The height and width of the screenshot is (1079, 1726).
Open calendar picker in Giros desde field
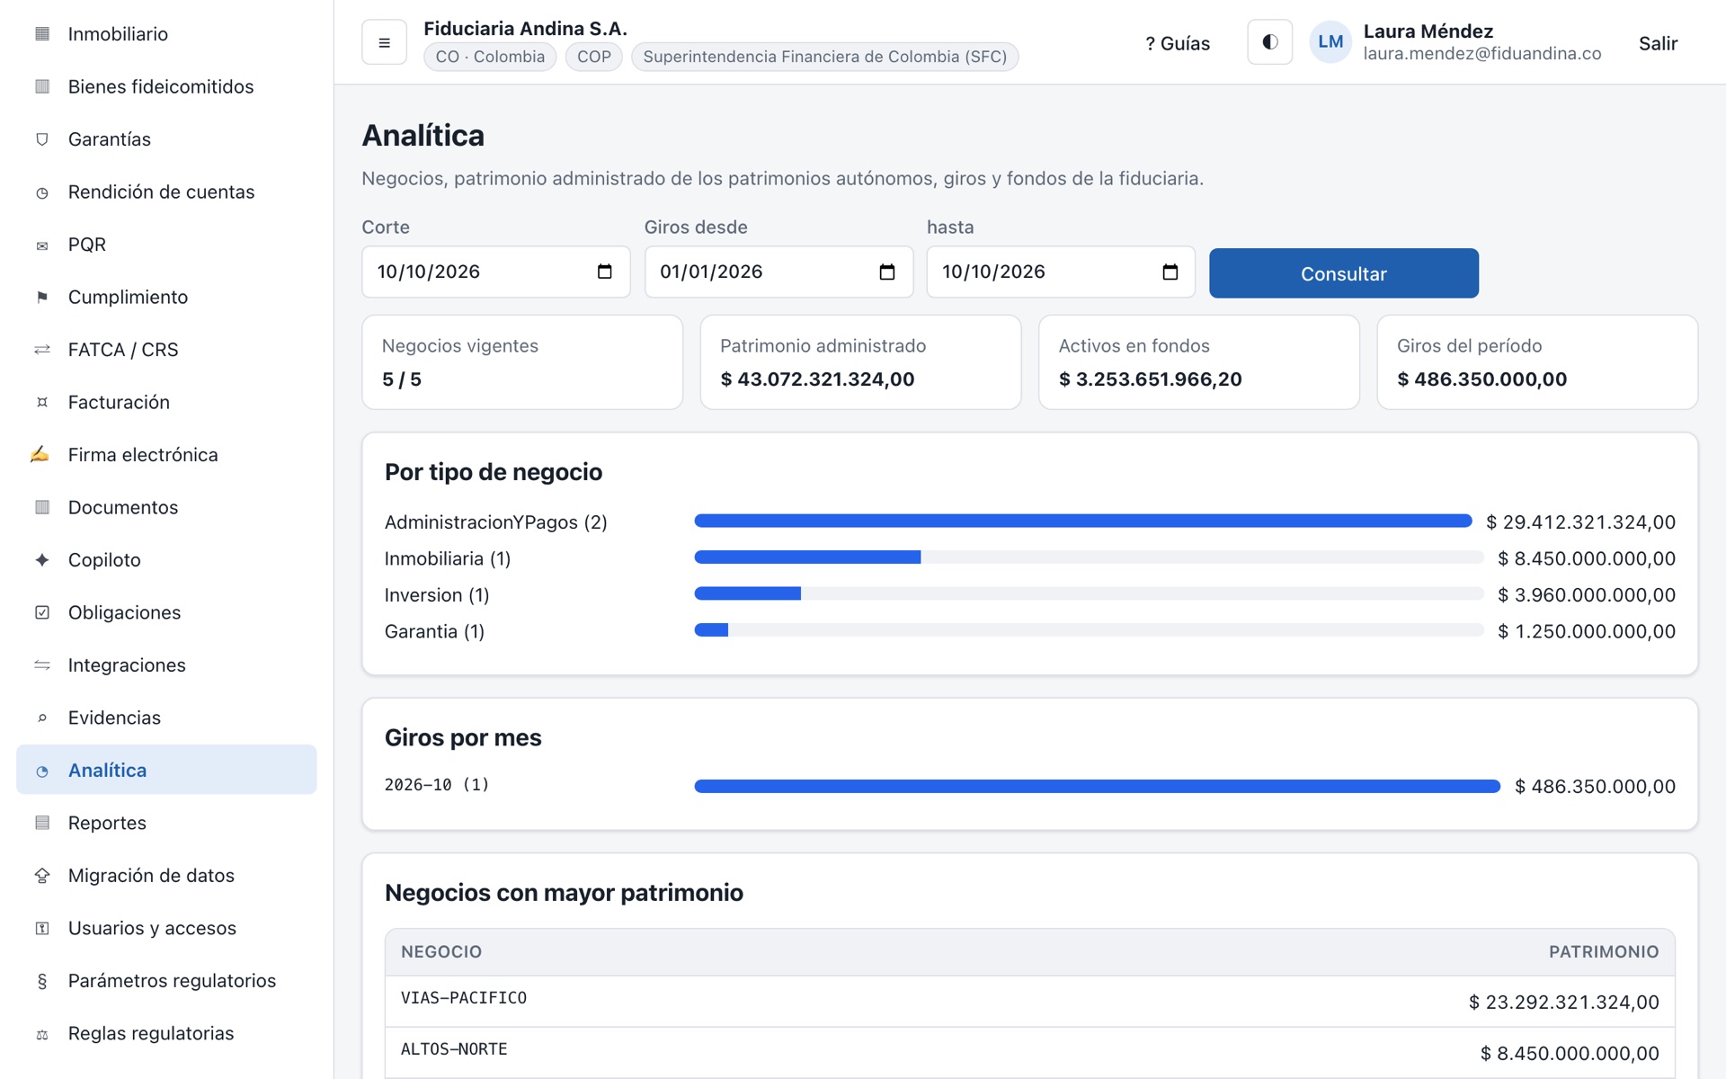point(886,272)
